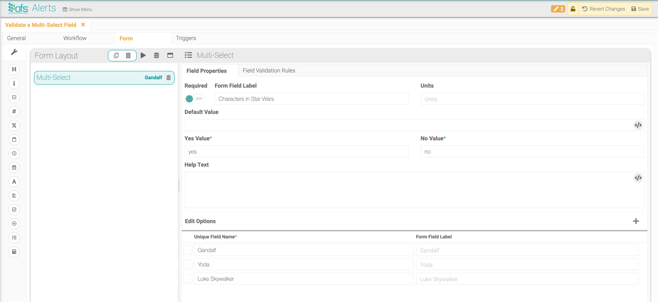Open code editor for Help Text
658x302 pixels.
(638, 178)
